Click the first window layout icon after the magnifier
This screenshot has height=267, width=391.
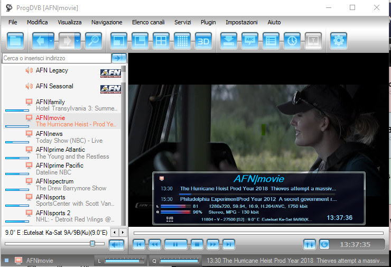pos(119,41)
